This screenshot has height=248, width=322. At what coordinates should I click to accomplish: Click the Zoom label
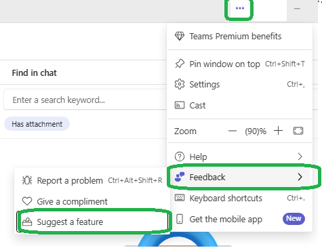[x=185, y=131]
